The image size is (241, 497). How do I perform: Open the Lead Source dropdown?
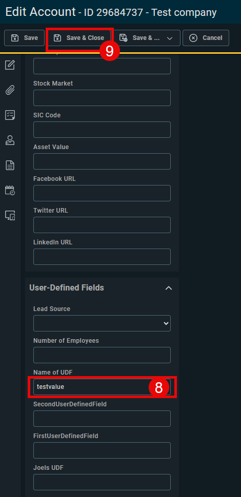pyautogui.click(x=102, y=323)
